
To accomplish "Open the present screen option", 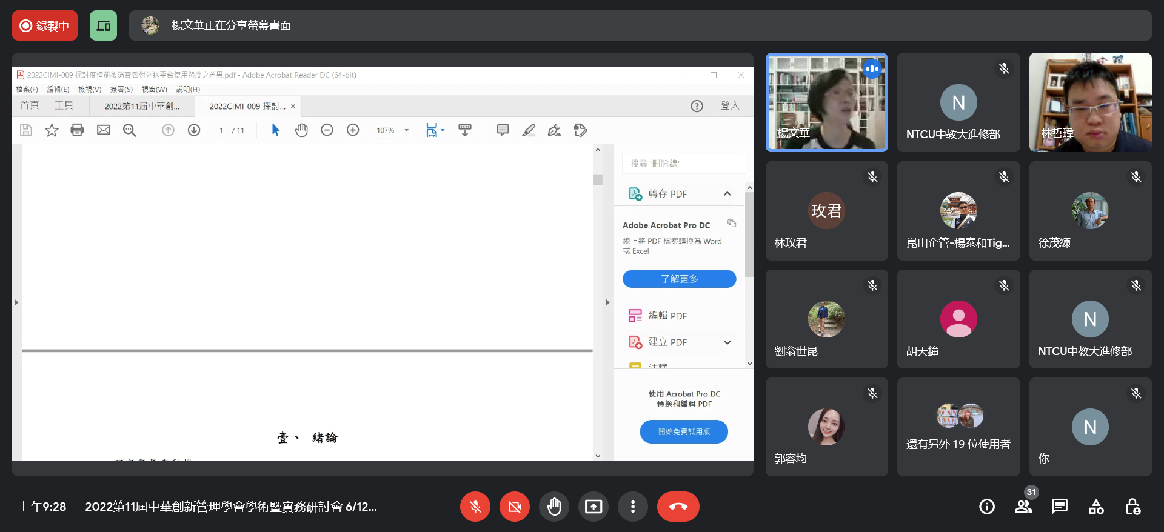I will (x=593, y=507).
